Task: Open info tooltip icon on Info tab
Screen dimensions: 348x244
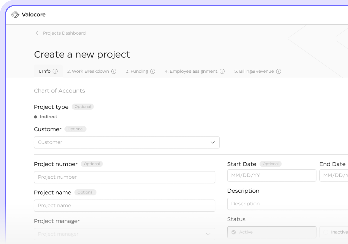Action: tap(55, 71)
